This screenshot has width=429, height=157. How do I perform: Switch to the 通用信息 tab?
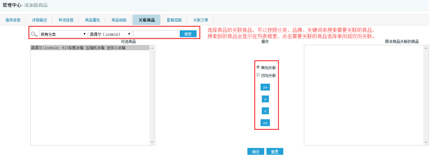point(13,20)
